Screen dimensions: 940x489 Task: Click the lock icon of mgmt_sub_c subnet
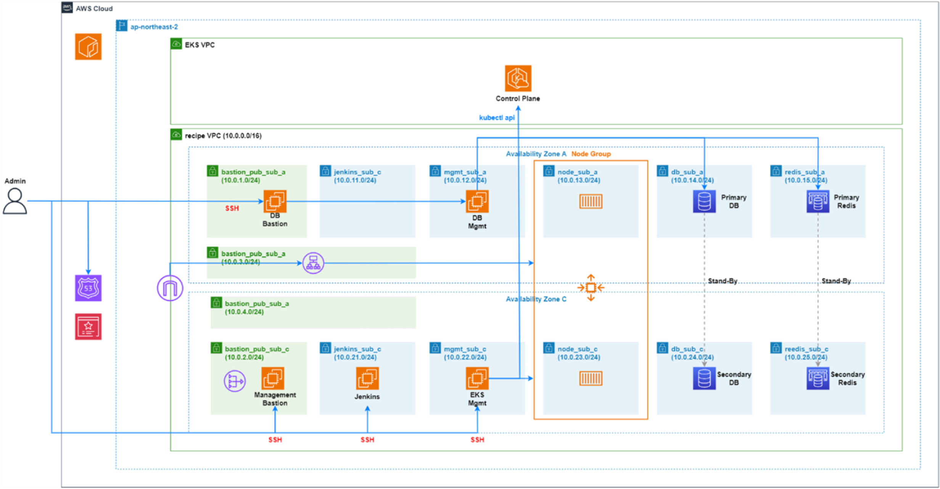435,348
